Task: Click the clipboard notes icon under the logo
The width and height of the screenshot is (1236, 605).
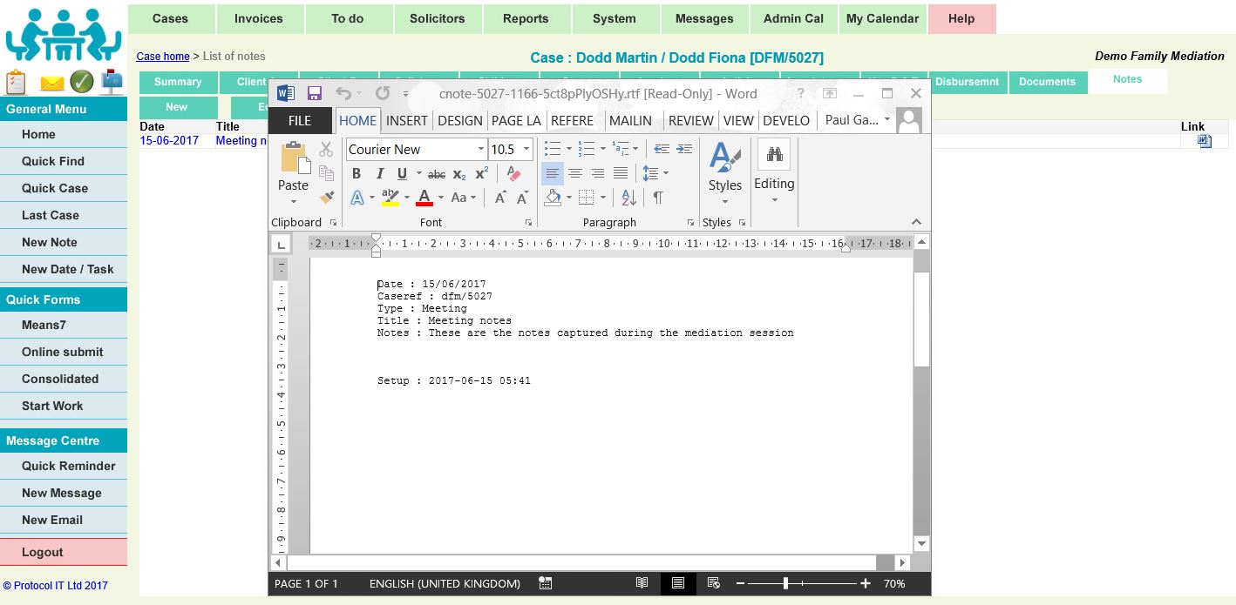Action: 16,82
